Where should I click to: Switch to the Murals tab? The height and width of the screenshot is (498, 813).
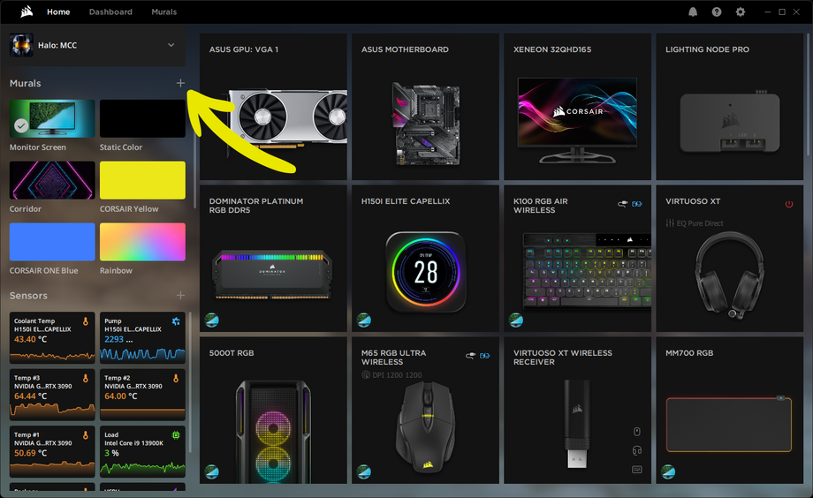(163, 11)
